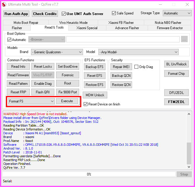Close the QcFire window
This screenshot has width=195, height=187.
click(187, 4)
